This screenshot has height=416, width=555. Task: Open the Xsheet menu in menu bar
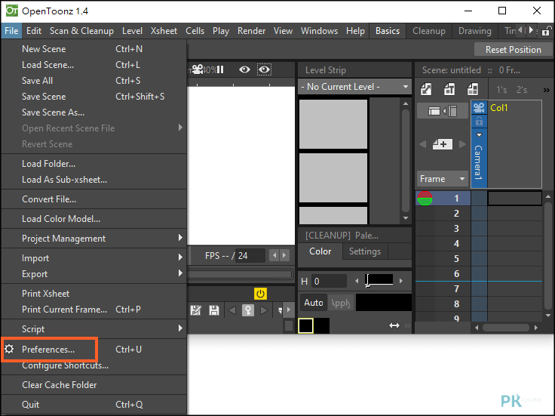(x=164, y=31)
